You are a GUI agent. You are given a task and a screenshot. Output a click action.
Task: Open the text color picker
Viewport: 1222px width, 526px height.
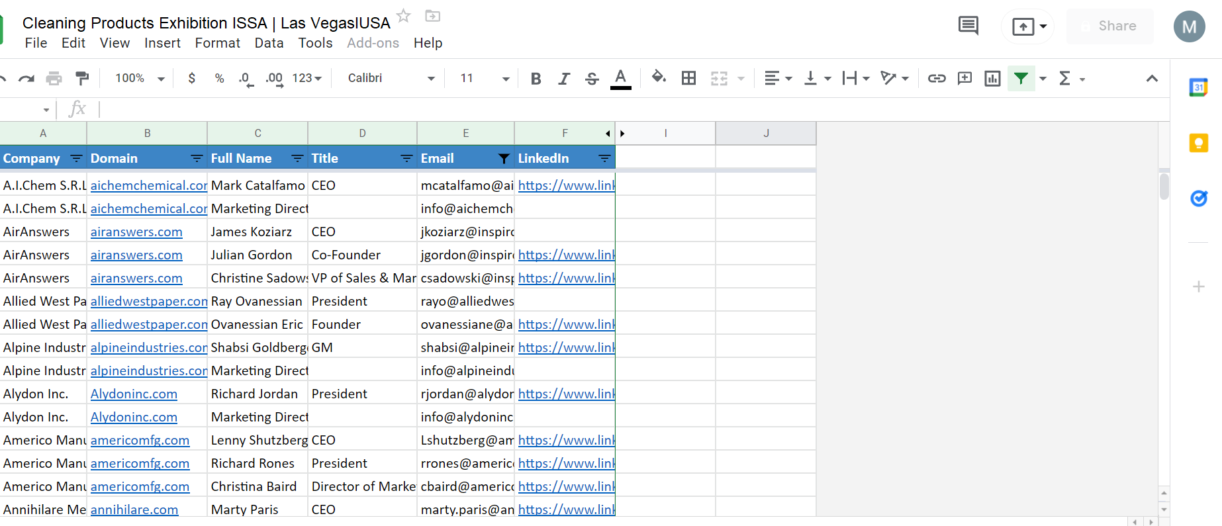click(620, 79)
